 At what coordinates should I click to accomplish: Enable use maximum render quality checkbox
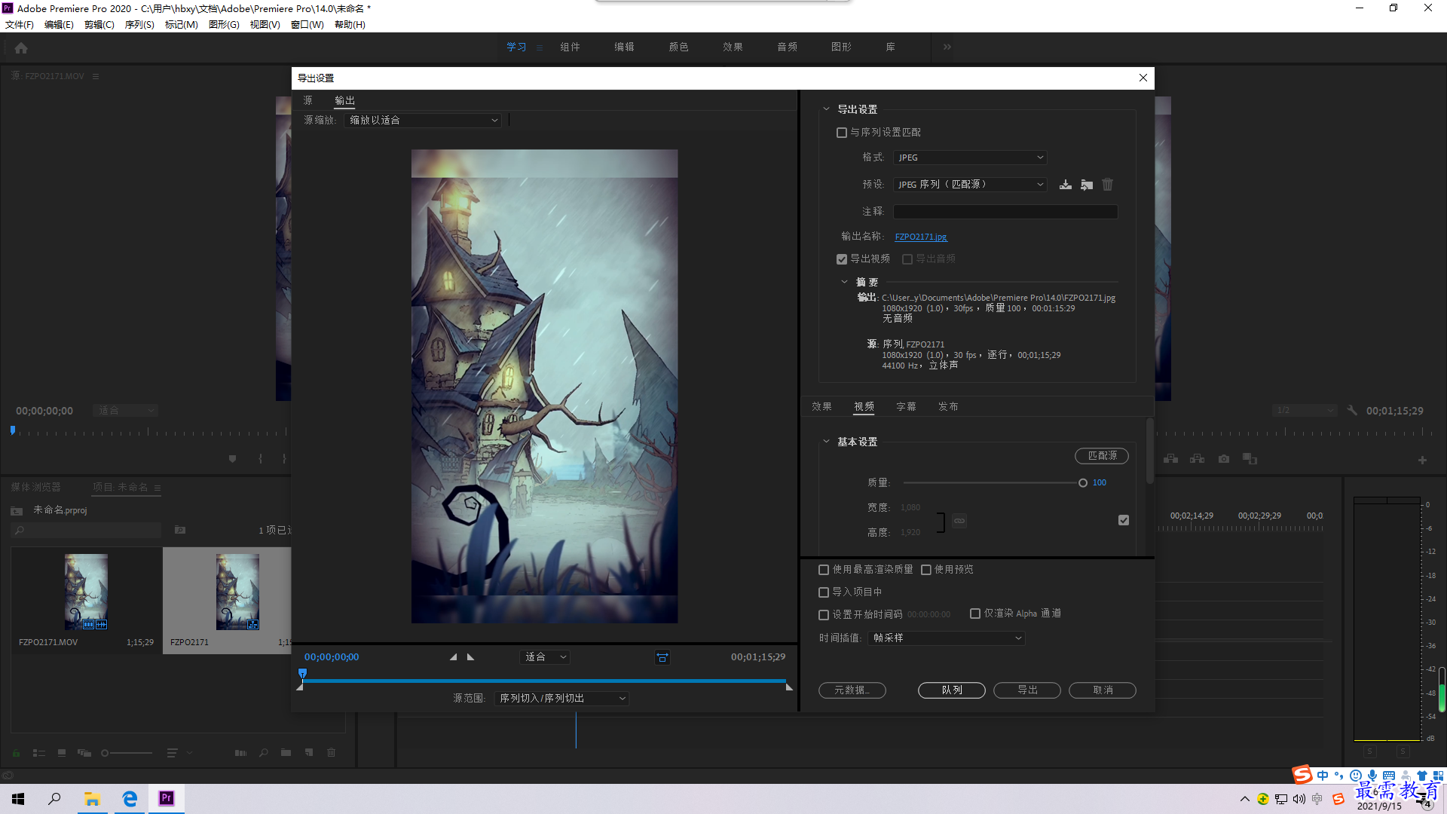pyautogui.click(x=824, y=570)
